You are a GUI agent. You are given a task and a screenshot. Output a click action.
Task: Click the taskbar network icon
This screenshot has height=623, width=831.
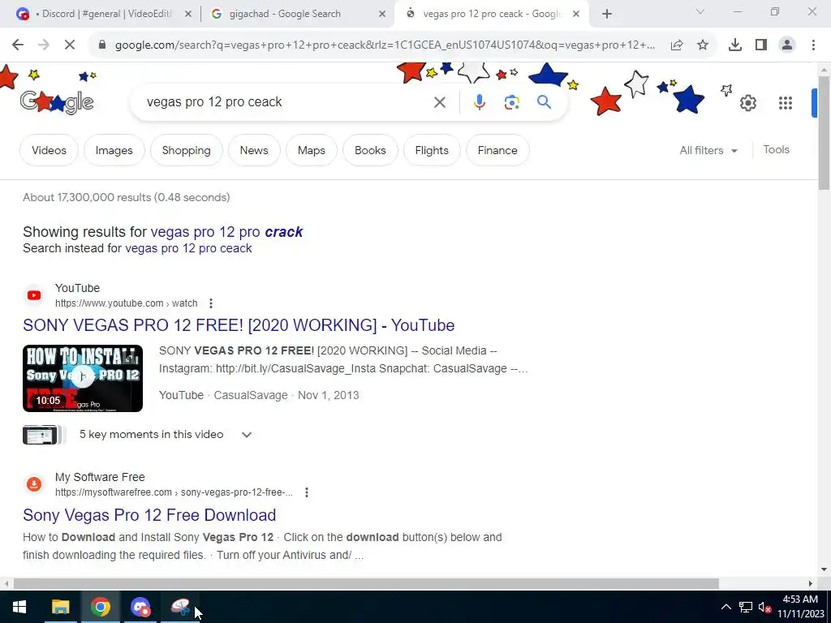point(746,607)
